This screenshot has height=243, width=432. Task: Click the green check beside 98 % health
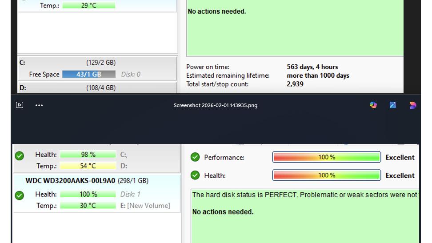[20, 155]
